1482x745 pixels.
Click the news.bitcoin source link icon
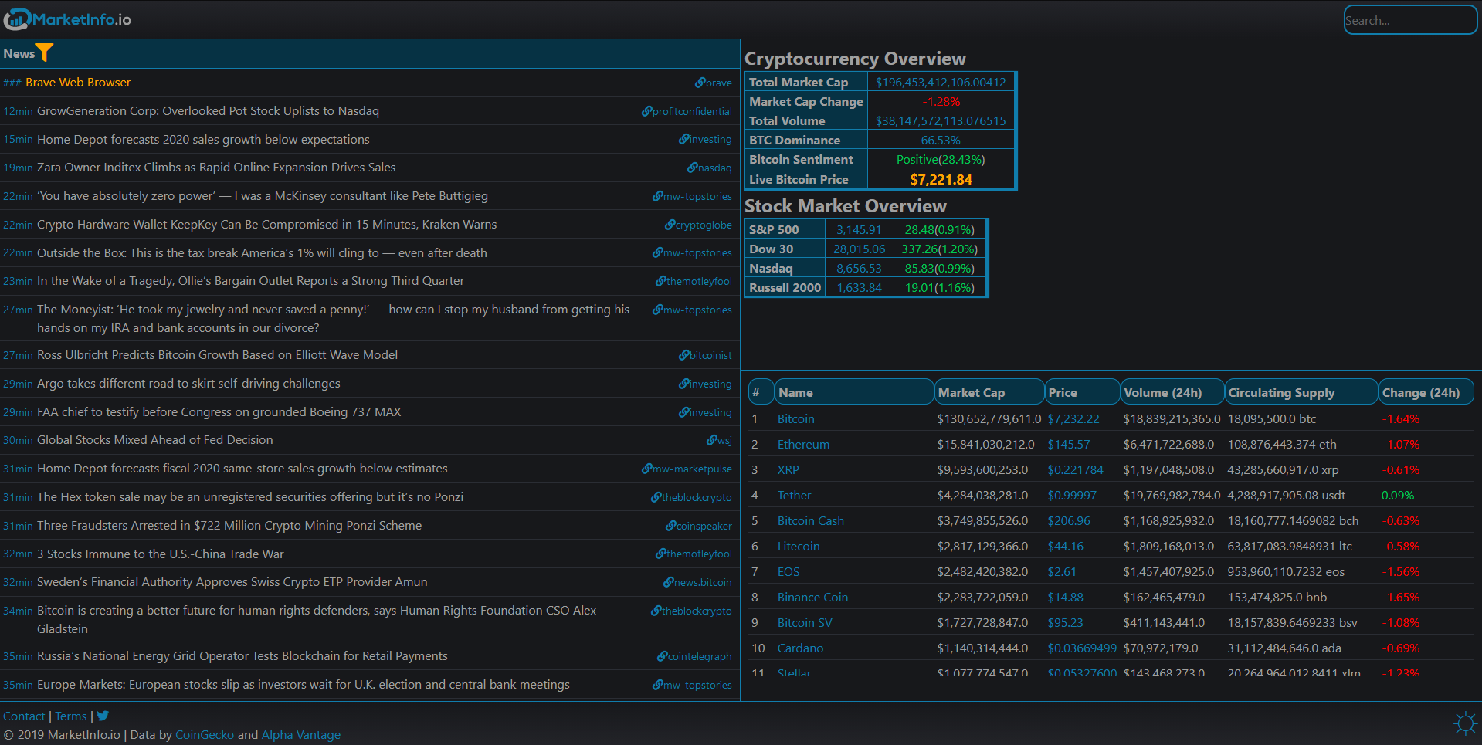(668, 582)
